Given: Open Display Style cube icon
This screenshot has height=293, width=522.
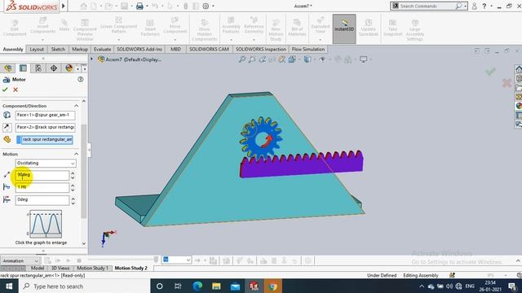Looking at the screenshot, I should click(307, 59).
